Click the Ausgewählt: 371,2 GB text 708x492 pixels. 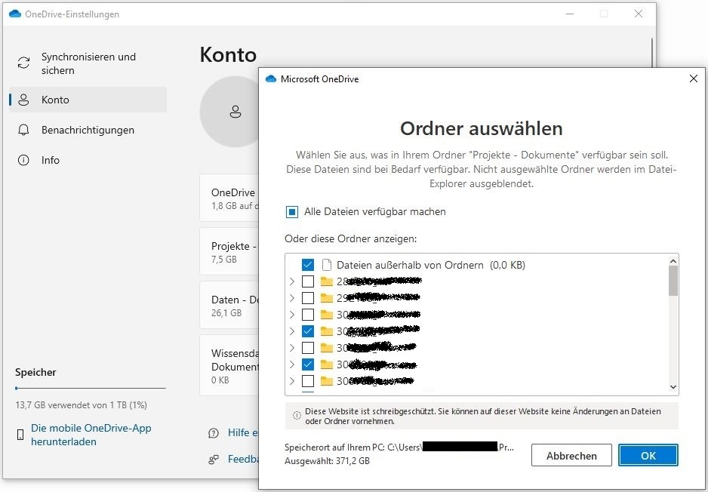coord(328,461)
